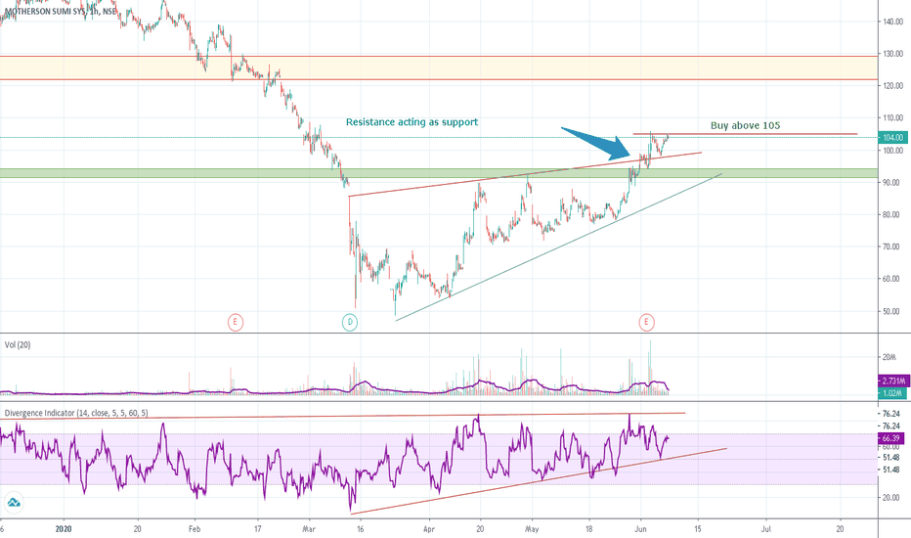Click the 'Resistance acting as support' annotation
Viewport: 911px width, 538px height.
[412, 122]
